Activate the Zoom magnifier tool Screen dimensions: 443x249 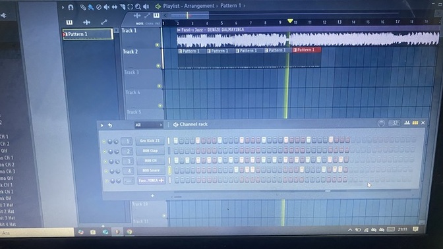coord(138,7)
